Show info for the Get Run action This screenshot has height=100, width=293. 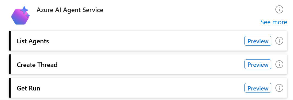(x=279, y=88)
